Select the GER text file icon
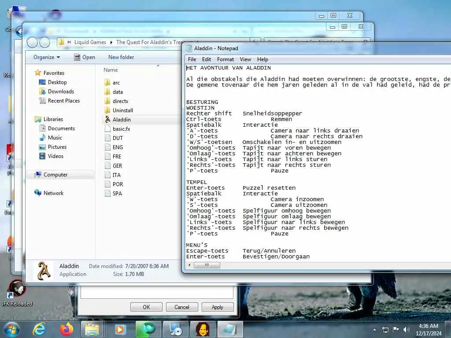Viewport: 451px width, 338px height. tap(107, 166)
